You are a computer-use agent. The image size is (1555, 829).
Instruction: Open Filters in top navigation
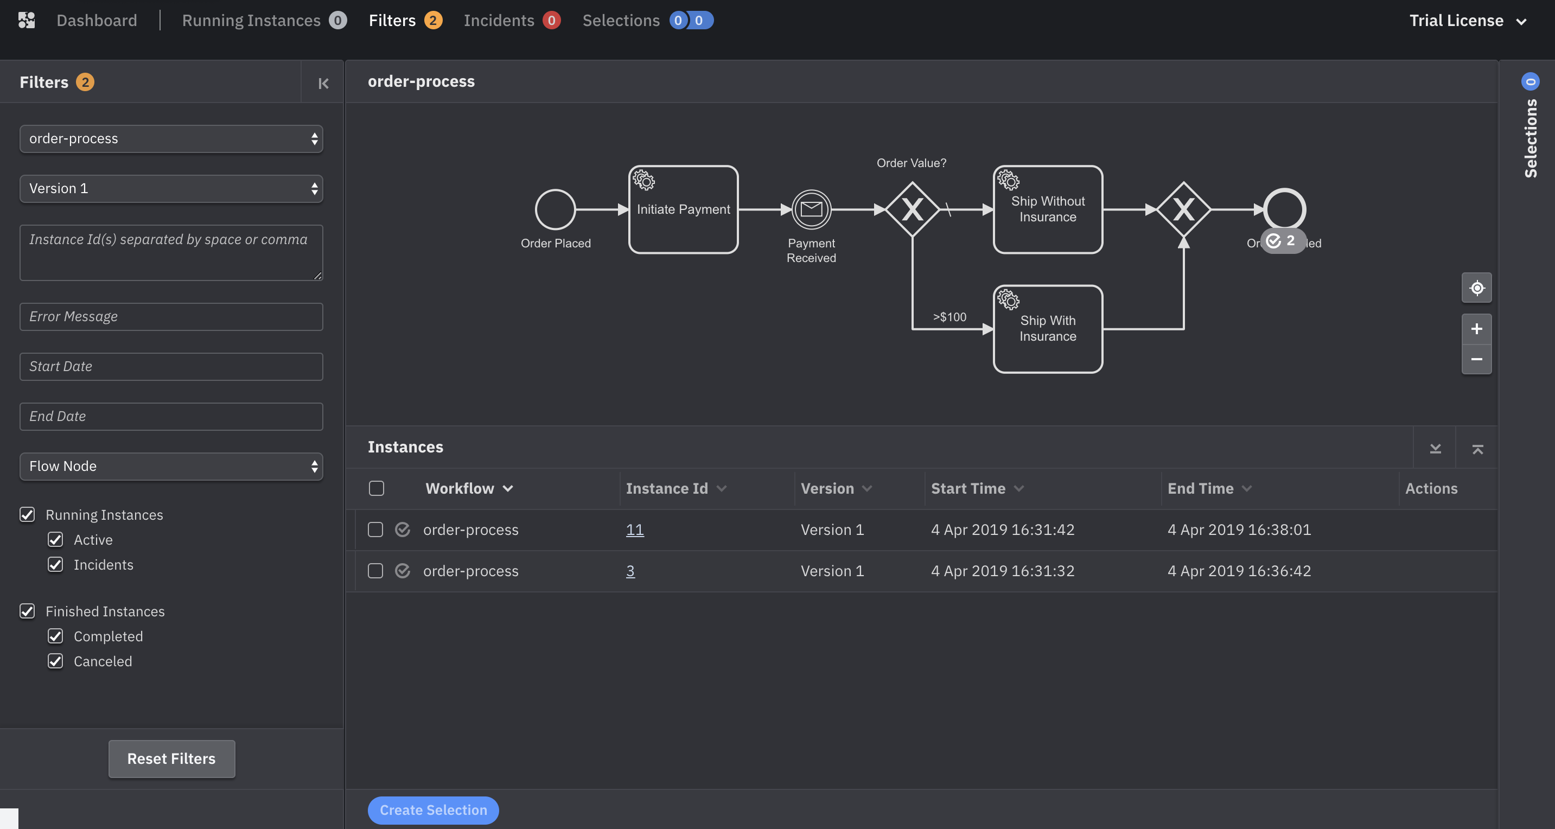click(405, 21)
